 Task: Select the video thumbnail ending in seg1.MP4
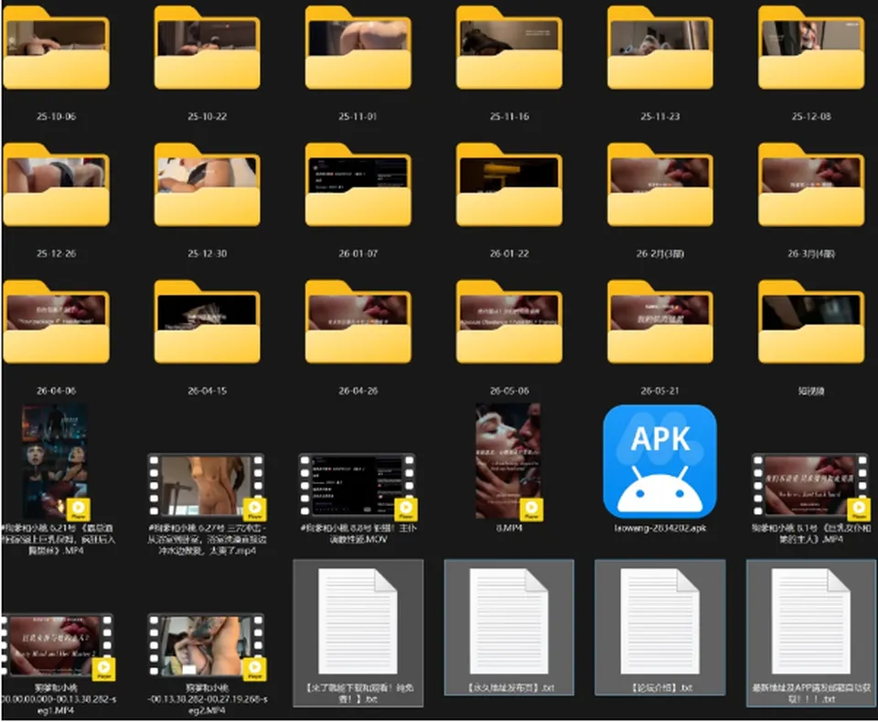pos(59,646)
